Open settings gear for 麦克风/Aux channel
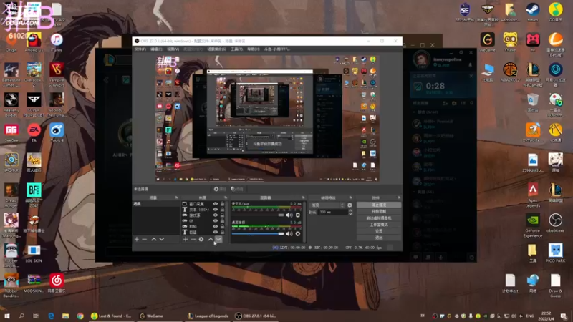 (x=298, y=215)
